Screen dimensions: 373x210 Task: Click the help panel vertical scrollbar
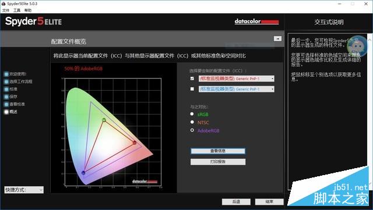(x=370, y=112)
